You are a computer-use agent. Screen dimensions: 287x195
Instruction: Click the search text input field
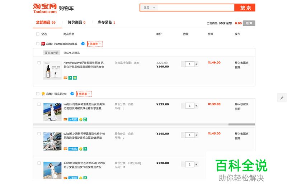(x=196, y=8)
